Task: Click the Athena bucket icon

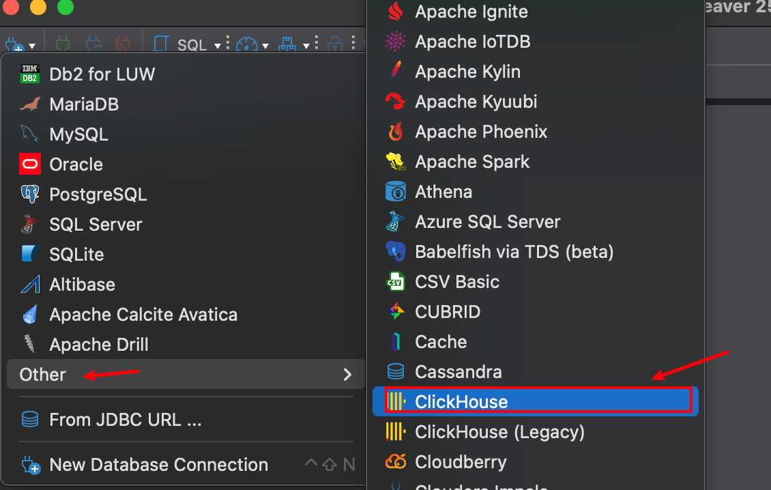Action: [x=395, y=191]
